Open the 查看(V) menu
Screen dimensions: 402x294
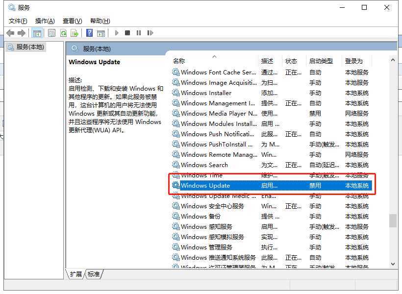(72, 21)
